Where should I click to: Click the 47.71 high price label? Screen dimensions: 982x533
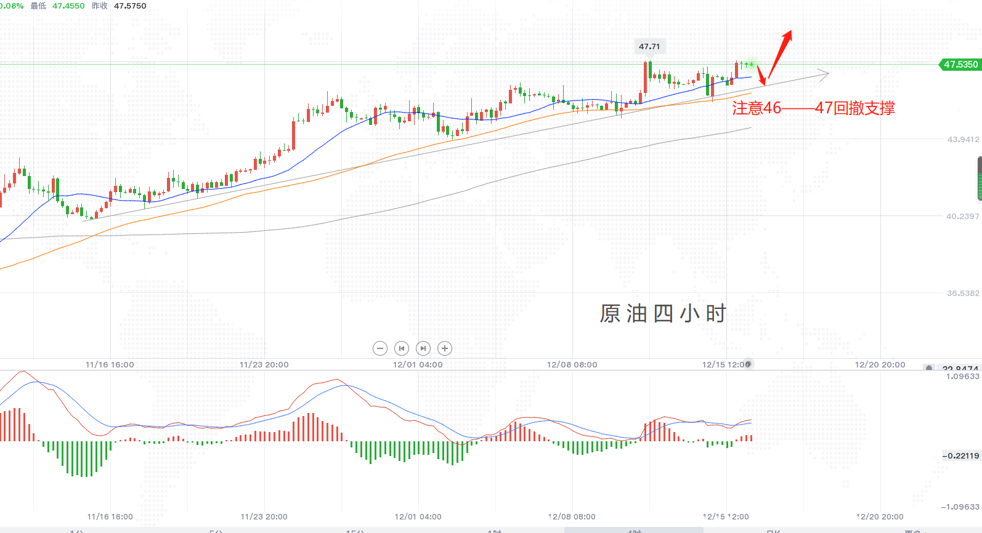tap(649, 46)
